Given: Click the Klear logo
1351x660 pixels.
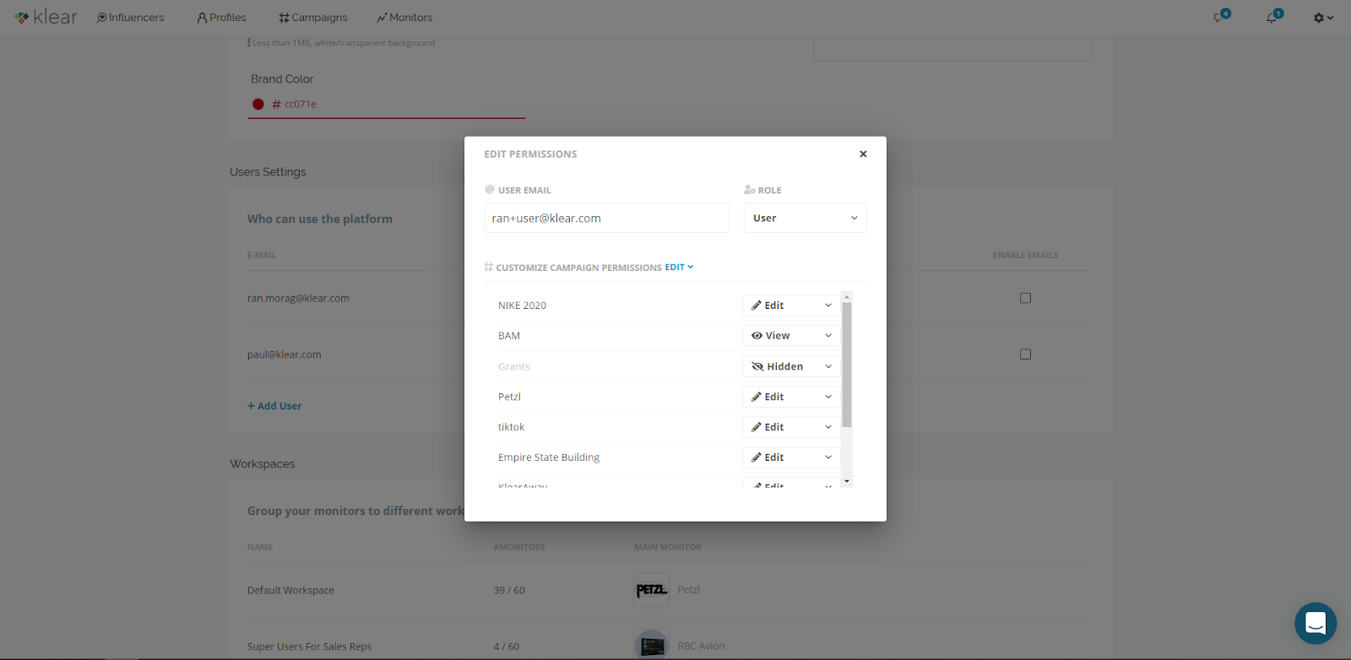Looking at the screenshot, I should coord(46,17).
